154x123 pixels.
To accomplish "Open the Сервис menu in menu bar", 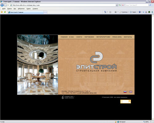I will (28, 9).
